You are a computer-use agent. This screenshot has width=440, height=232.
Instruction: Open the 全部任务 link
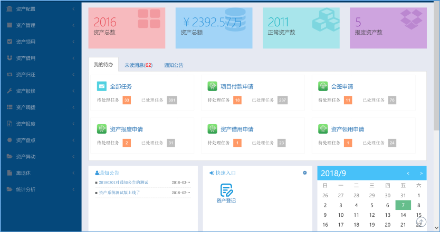(x=121, y=86)
